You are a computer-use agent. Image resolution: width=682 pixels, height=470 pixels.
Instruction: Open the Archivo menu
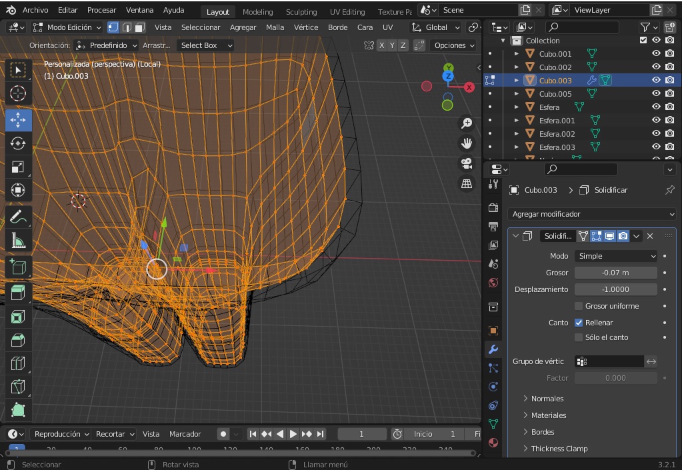coord(35,10)
